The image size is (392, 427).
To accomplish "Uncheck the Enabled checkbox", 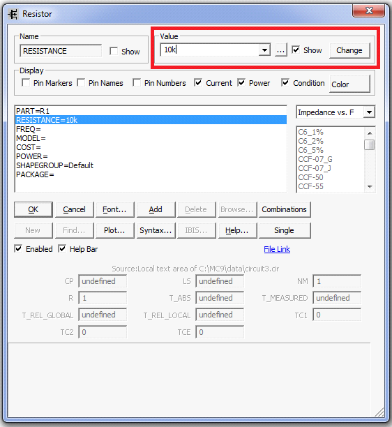I will click(18, 248).
